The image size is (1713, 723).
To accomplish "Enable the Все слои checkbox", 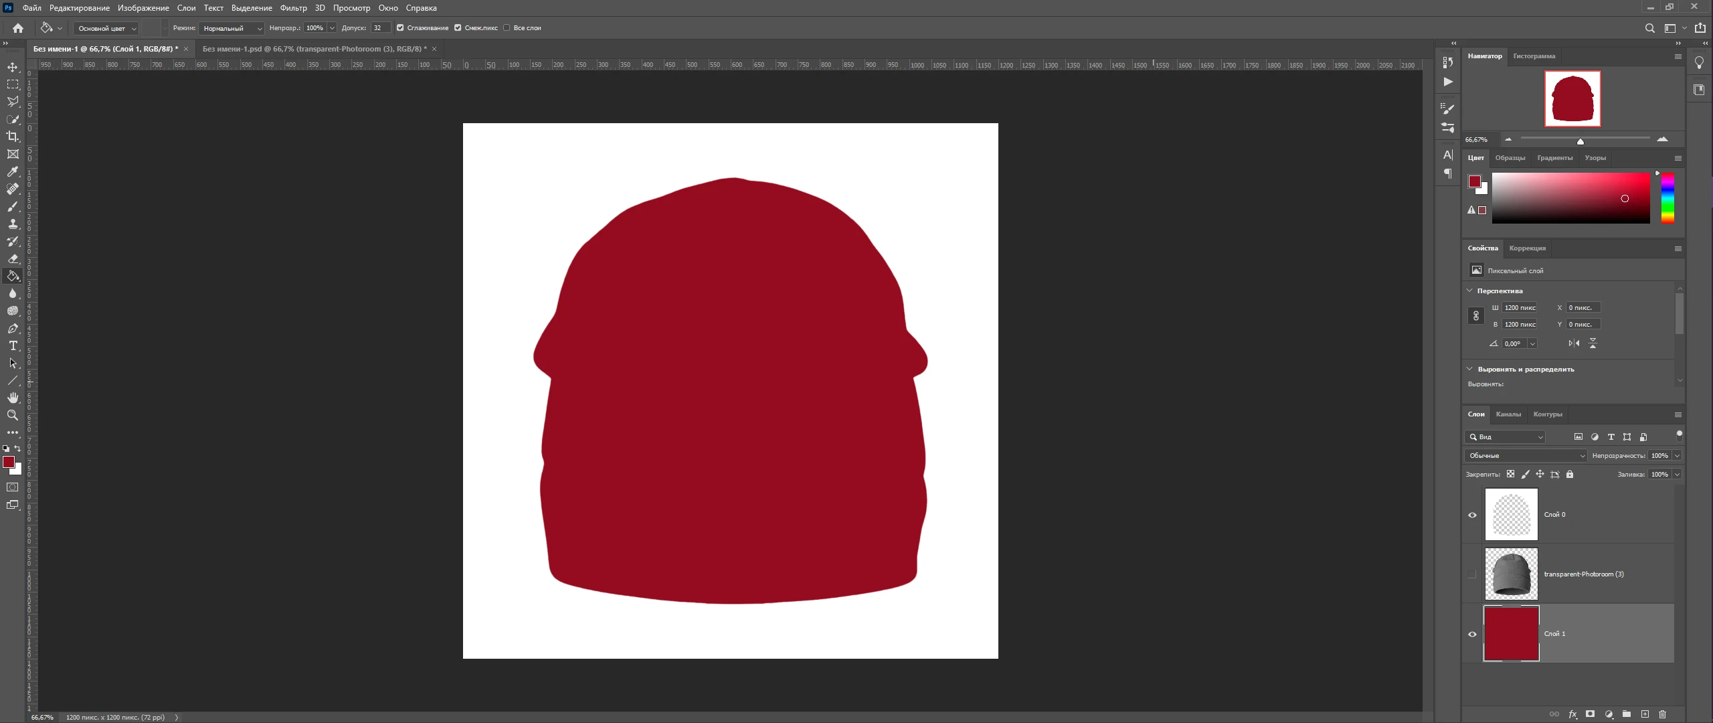I will tap(507, 28).
